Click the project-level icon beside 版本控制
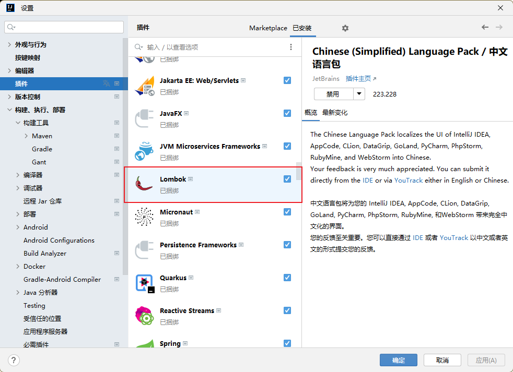513x372 pixels. pyautogui.click(x=117, y=97)
